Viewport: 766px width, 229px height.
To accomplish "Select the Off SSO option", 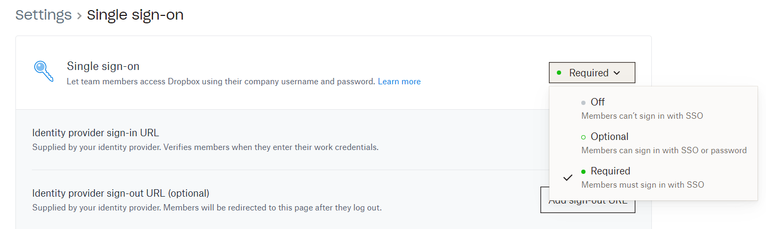I will [x=598, y=102].
